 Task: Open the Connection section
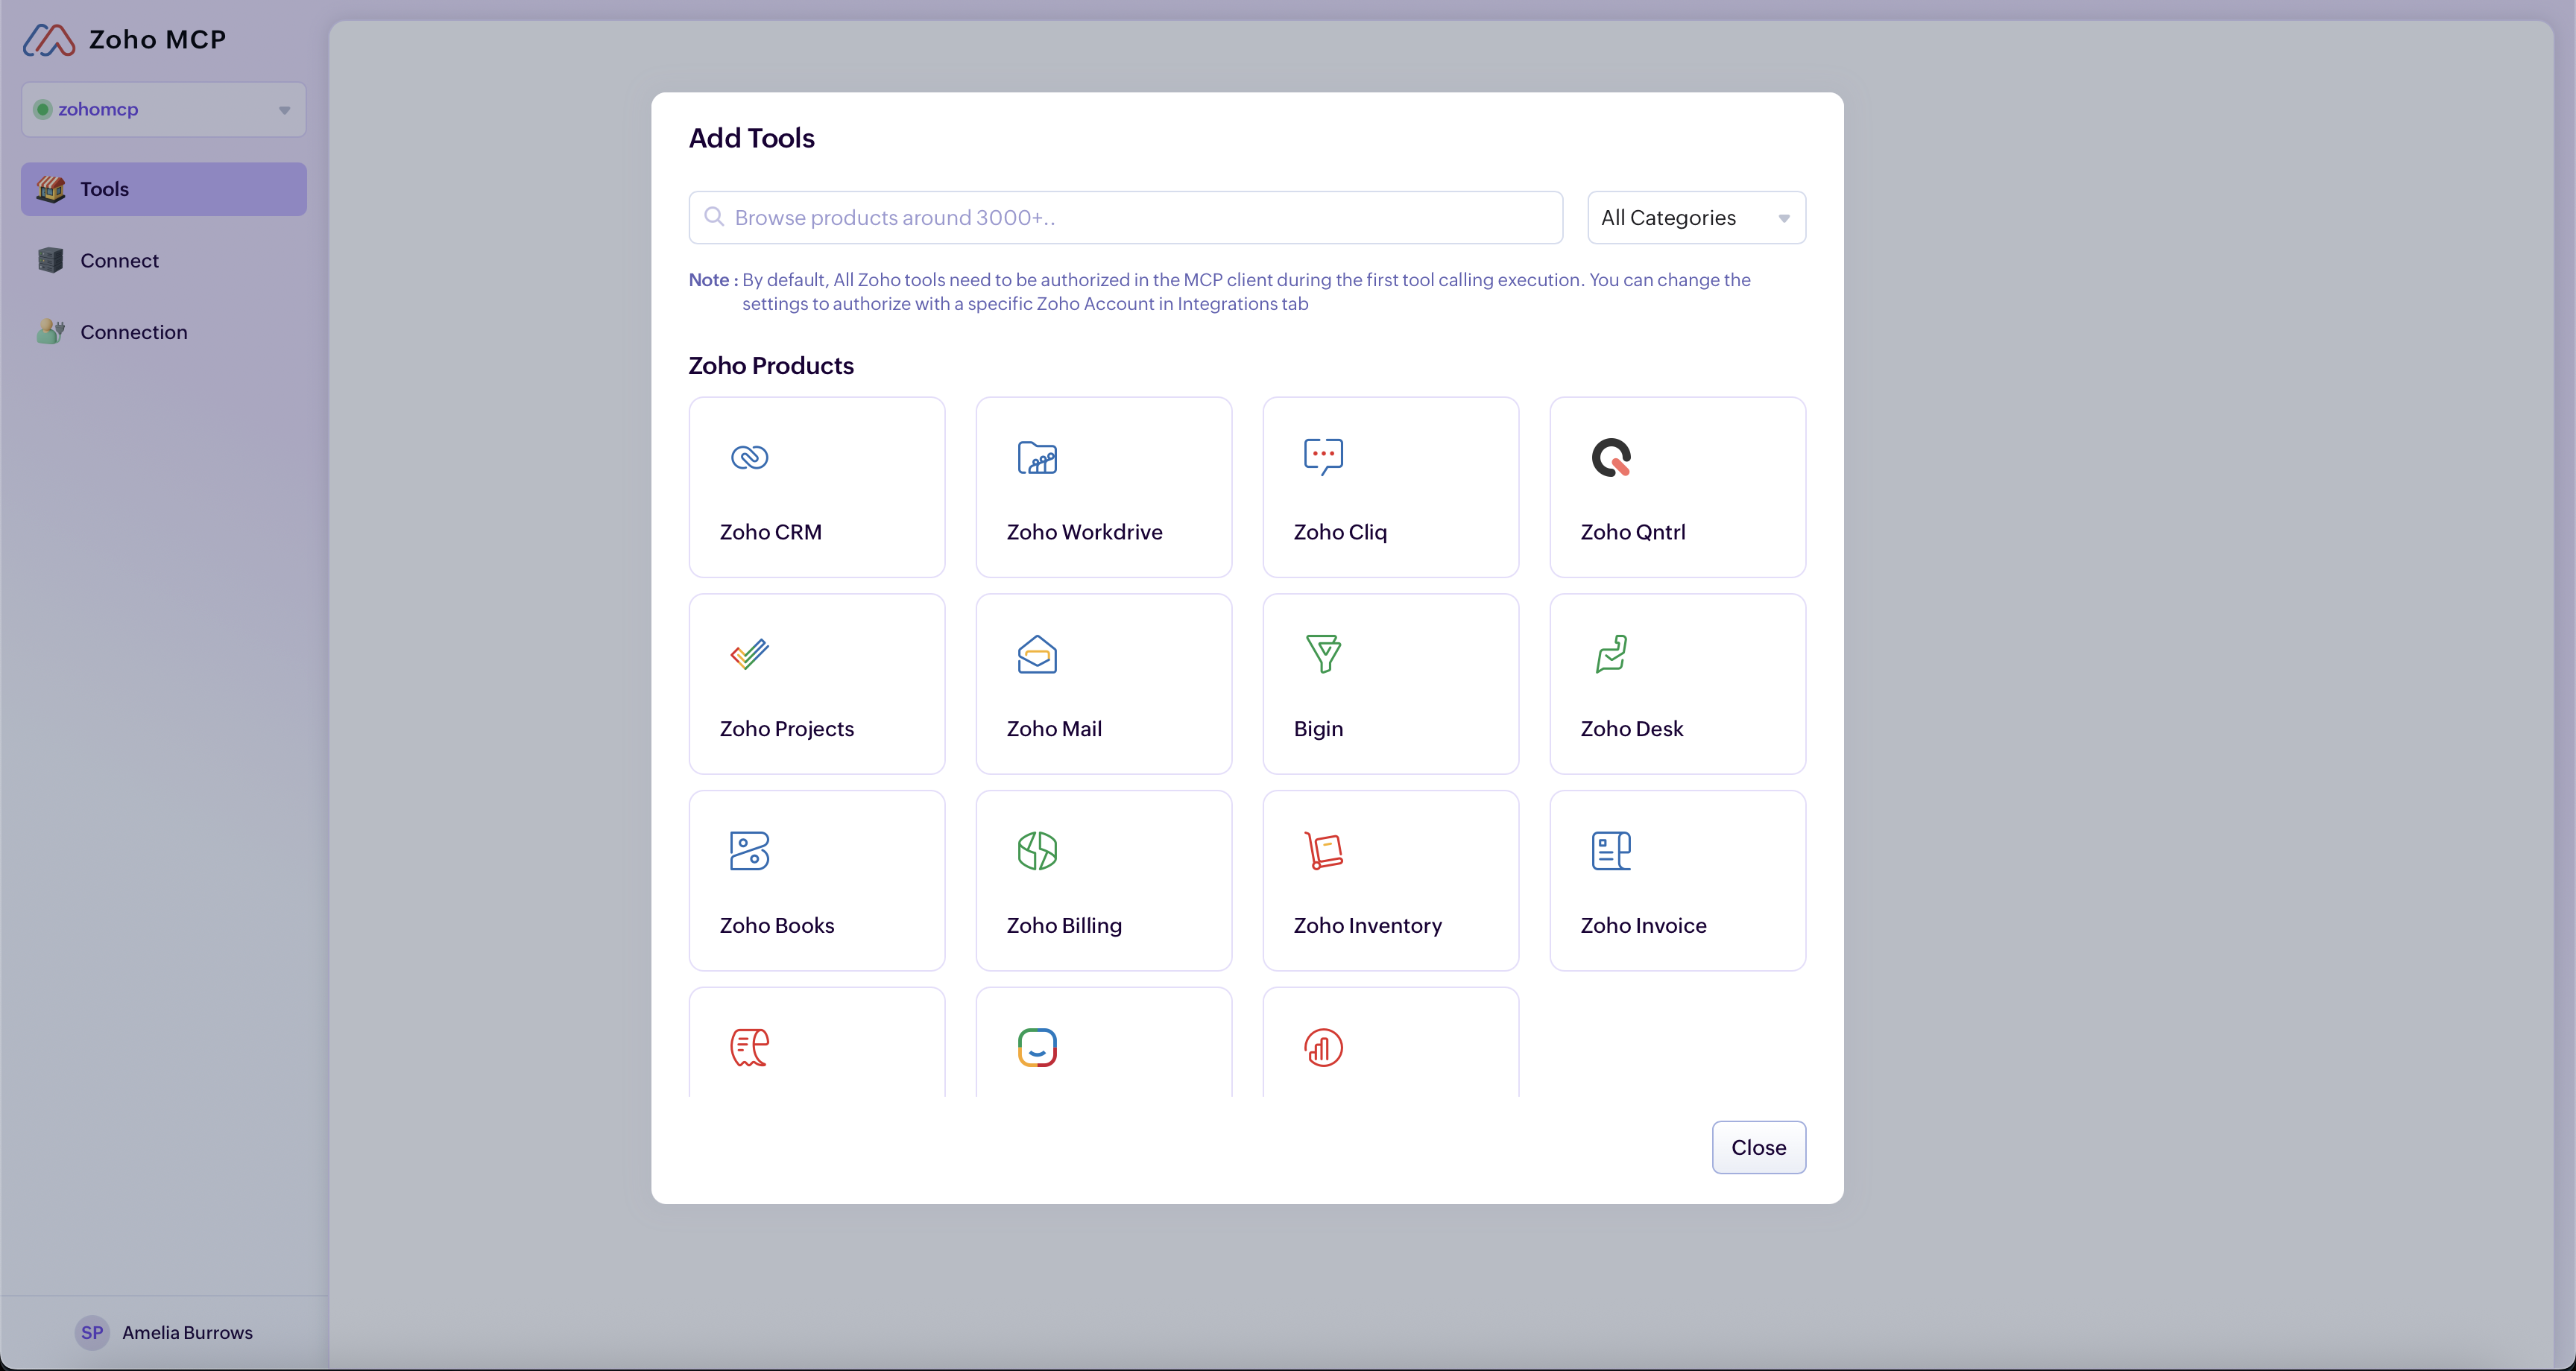[x=164, y=332]
